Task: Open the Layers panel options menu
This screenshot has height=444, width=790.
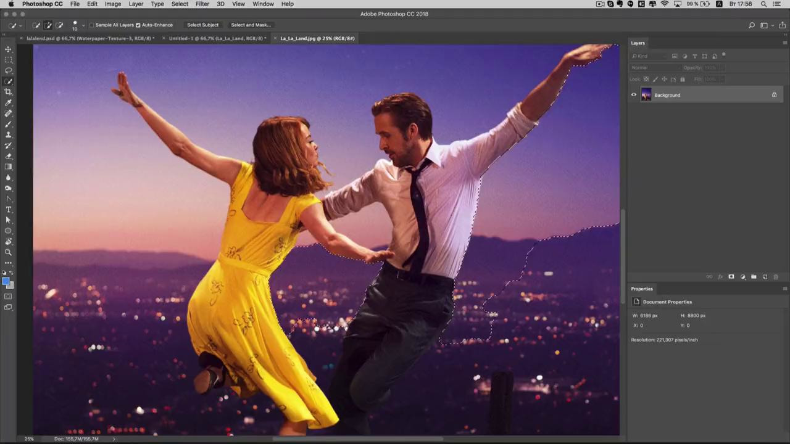Action: click(x=784, y=43)
